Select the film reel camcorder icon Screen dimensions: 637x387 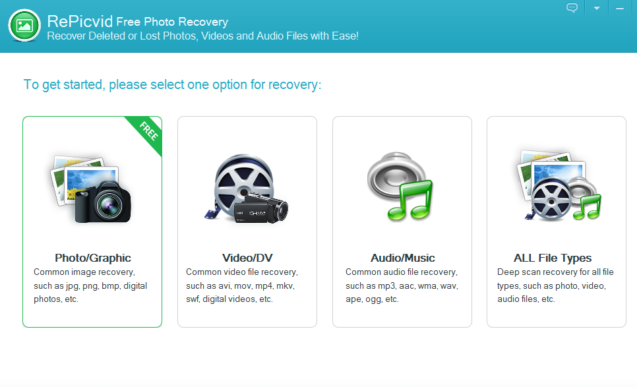click(x=246, y=189)
